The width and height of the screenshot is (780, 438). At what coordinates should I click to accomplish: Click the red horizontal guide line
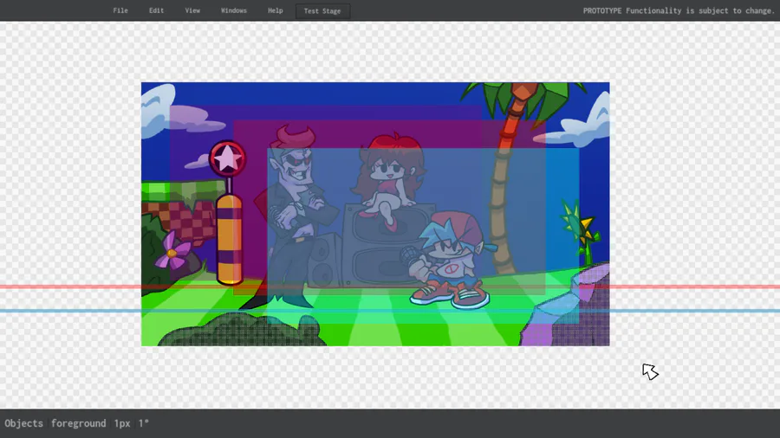(x=390, y=287)
